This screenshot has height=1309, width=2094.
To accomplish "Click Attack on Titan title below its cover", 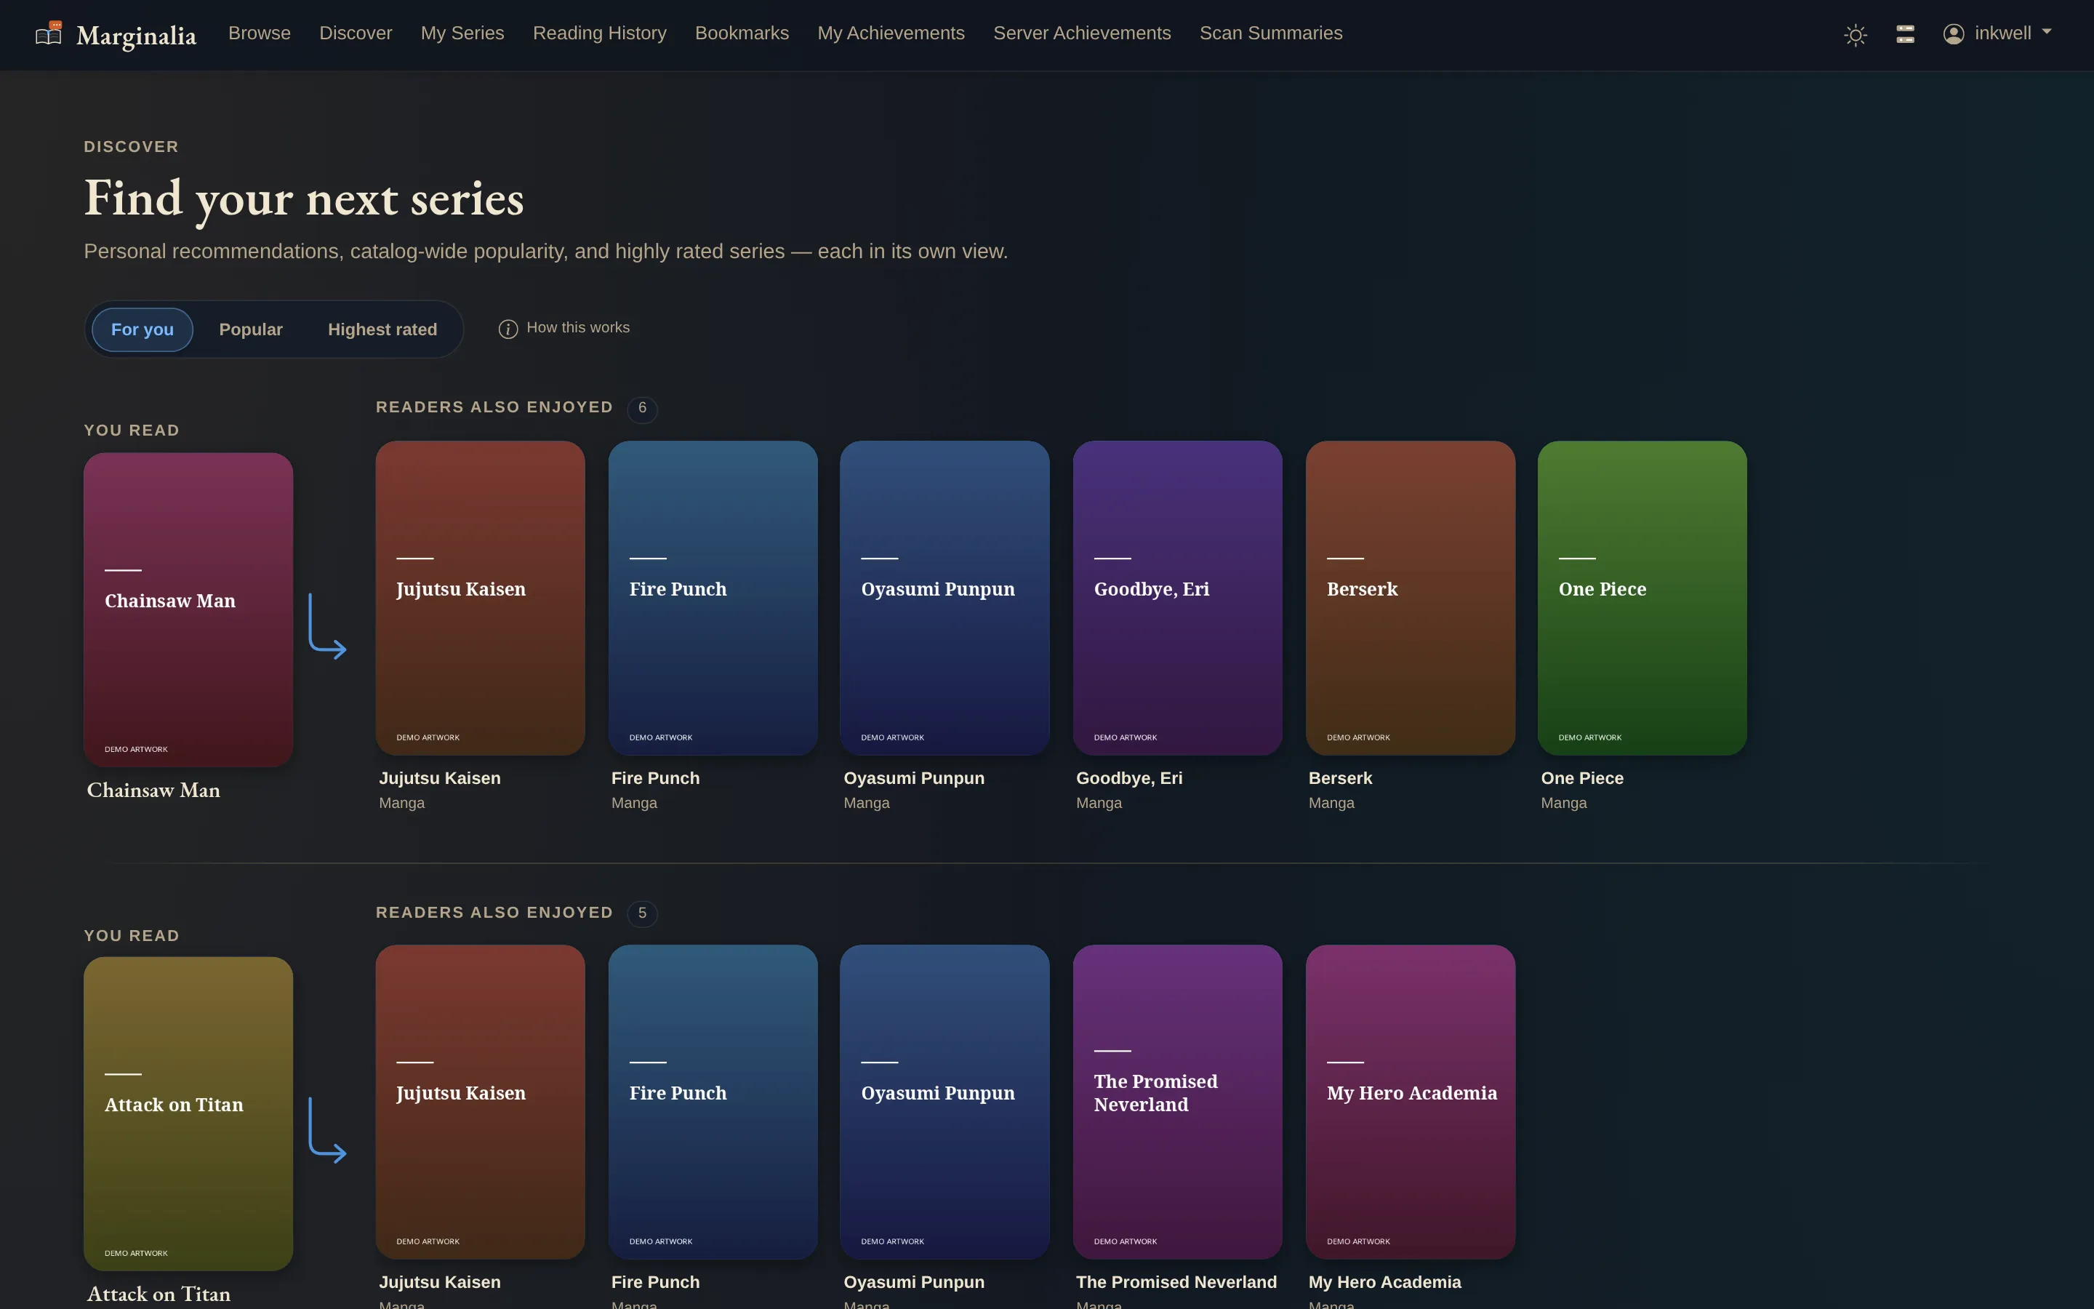I will 159,1294.
